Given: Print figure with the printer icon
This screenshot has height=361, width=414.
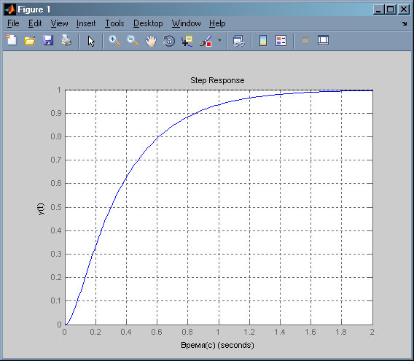Looking at the screenshot, I should tap(66, 41).
